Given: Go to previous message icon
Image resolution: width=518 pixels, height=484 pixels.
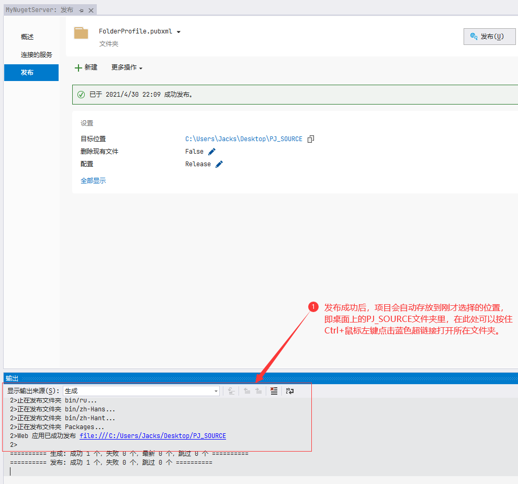Looking at the screenshot, I should (247, 391).
